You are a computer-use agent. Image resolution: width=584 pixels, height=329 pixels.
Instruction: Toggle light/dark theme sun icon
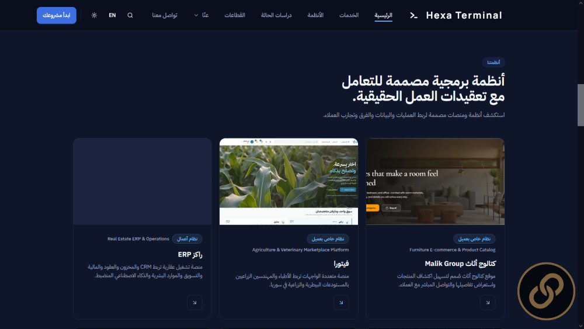[94, 15]
